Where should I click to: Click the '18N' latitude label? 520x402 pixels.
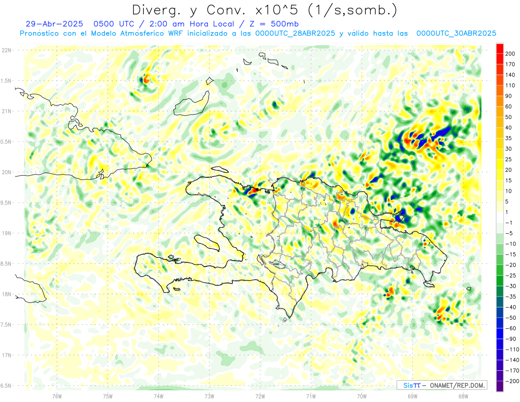point(6,294)
